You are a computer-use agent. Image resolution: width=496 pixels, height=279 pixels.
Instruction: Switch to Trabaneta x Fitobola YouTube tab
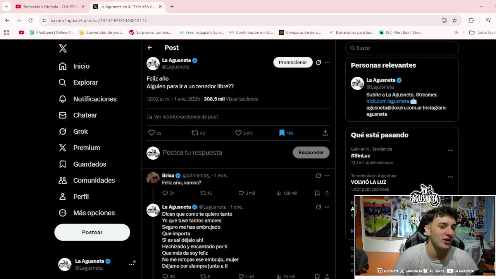click(x=50, y=7)
